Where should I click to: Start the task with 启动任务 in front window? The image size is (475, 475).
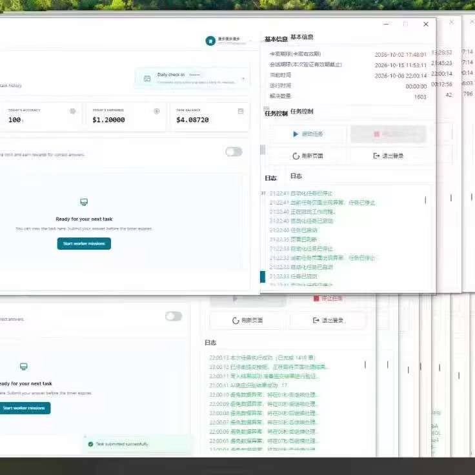308,134
